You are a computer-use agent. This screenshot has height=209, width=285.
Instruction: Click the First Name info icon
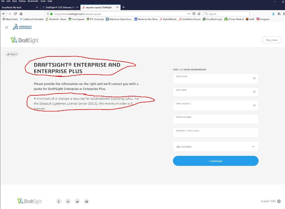254,78
